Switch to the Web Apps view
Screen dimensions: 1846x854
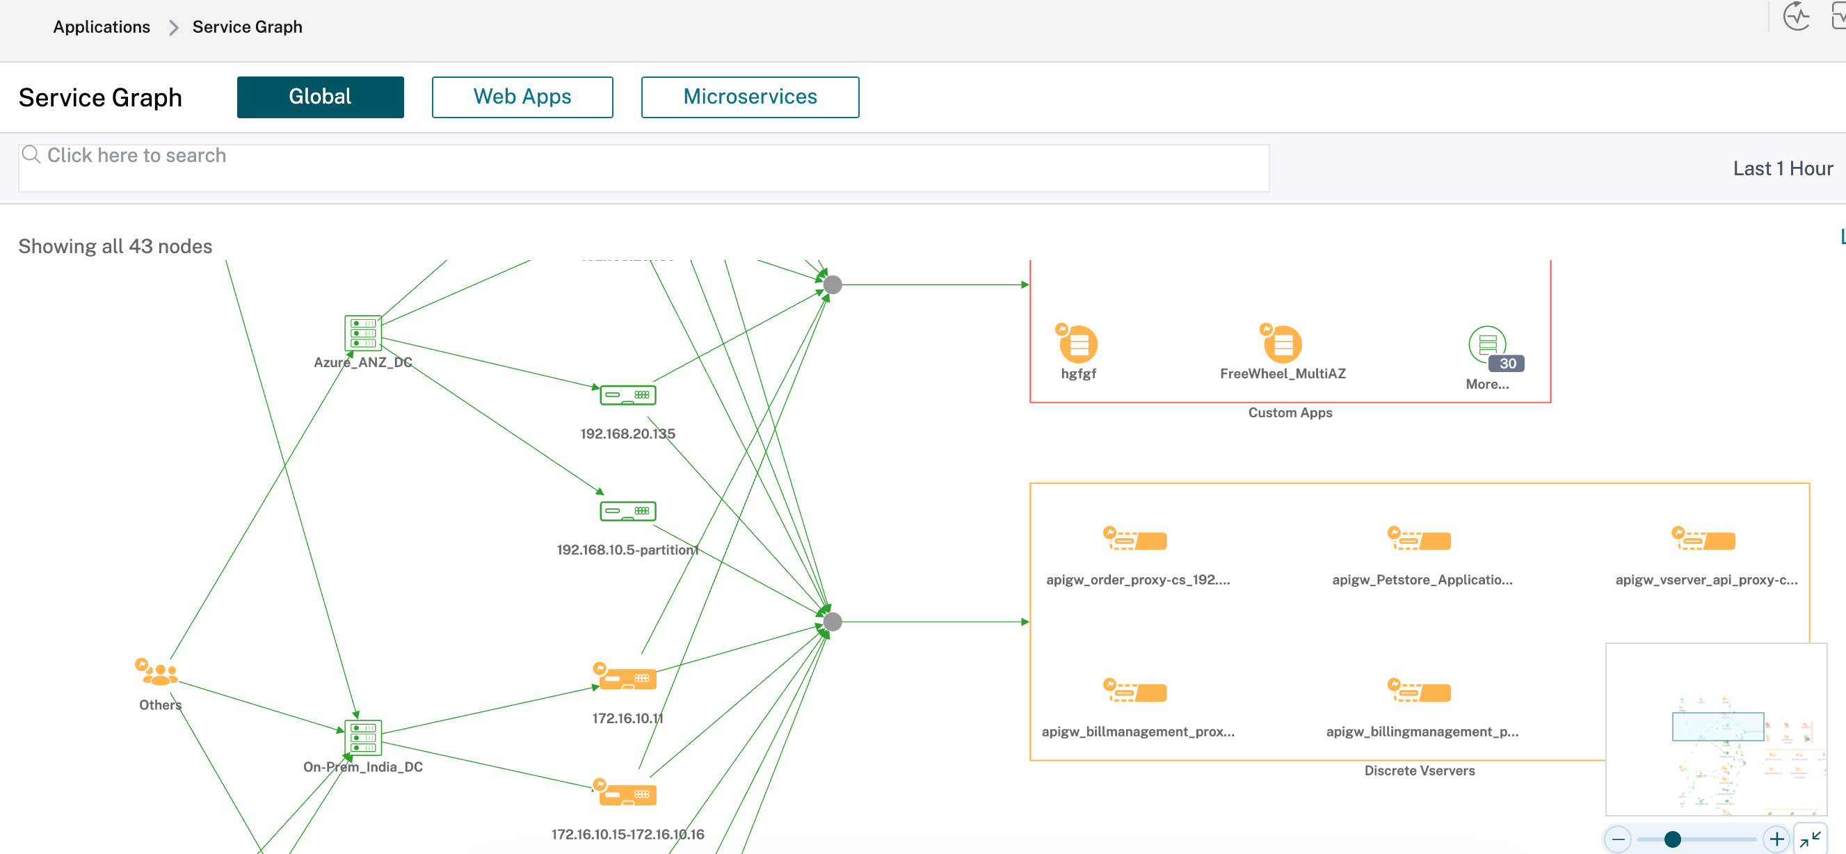(x=522, y=97)
